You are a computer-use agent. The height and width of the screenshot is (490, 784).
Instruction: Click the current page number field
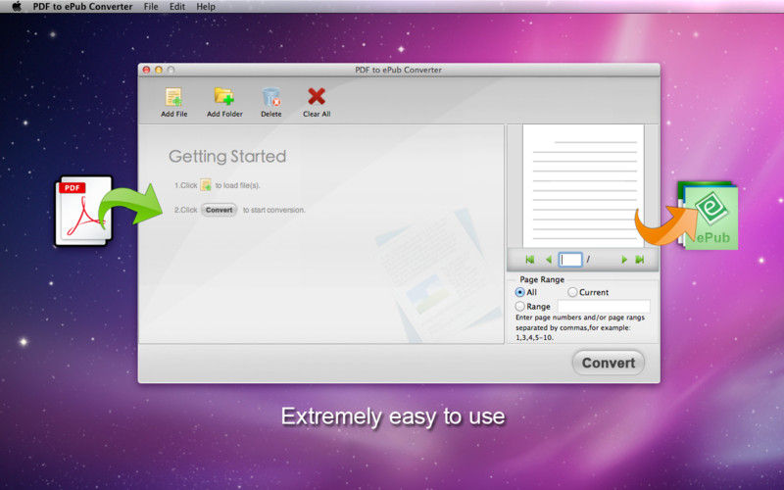tap(570, 260)
